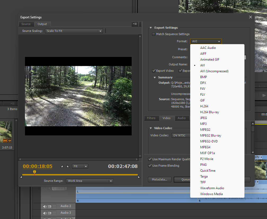Open the Video Codec DV NTSC dropdown
Viewport: 267px width, 219px height.
181,136
